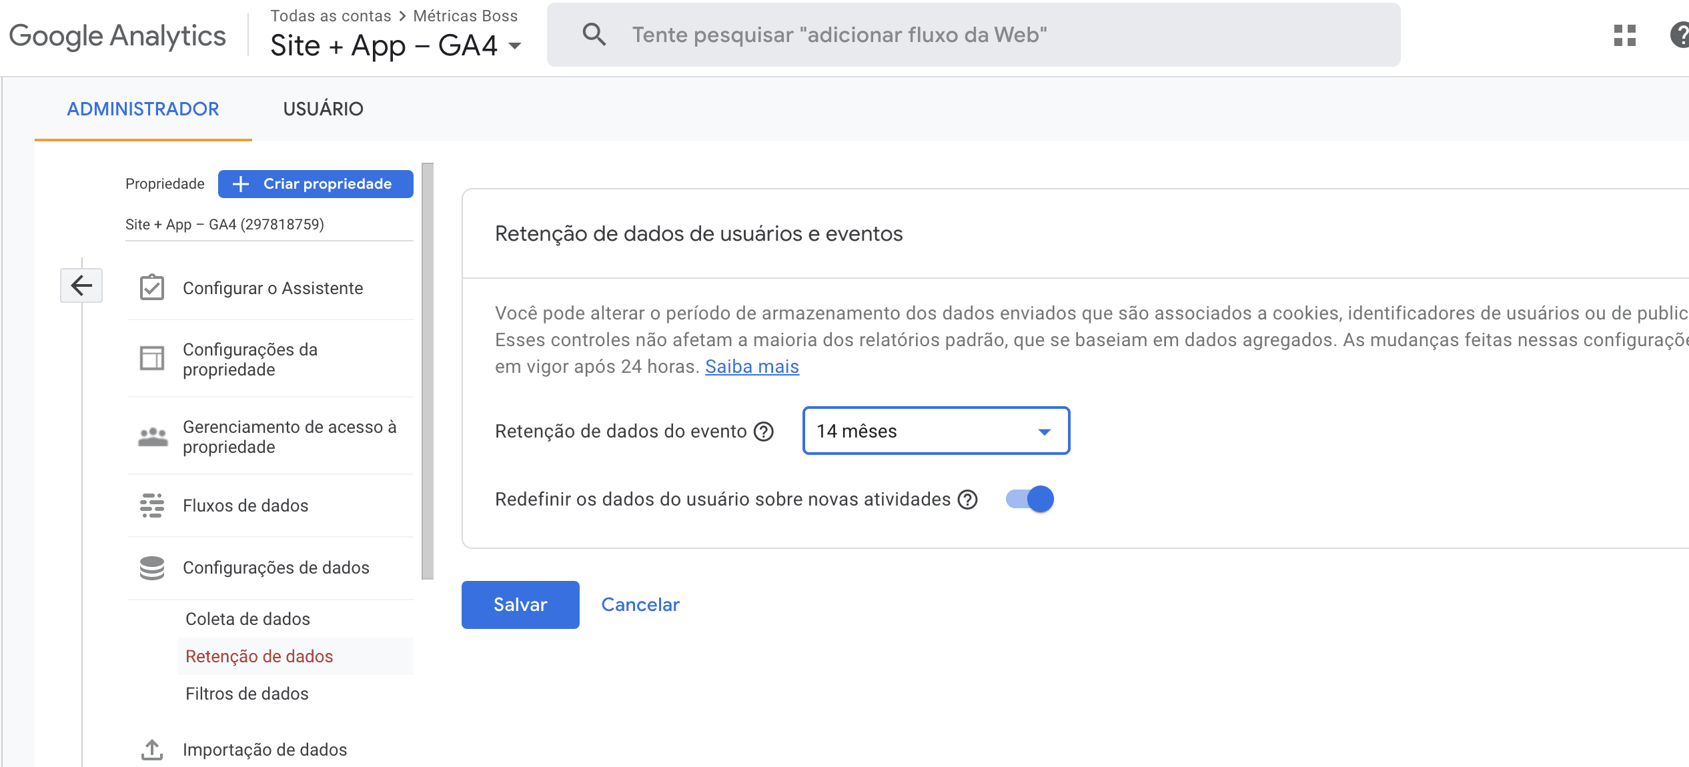
Task: Click the database icon for Configurações de dados
Action: pyautogui.click(x=153, y=567)
